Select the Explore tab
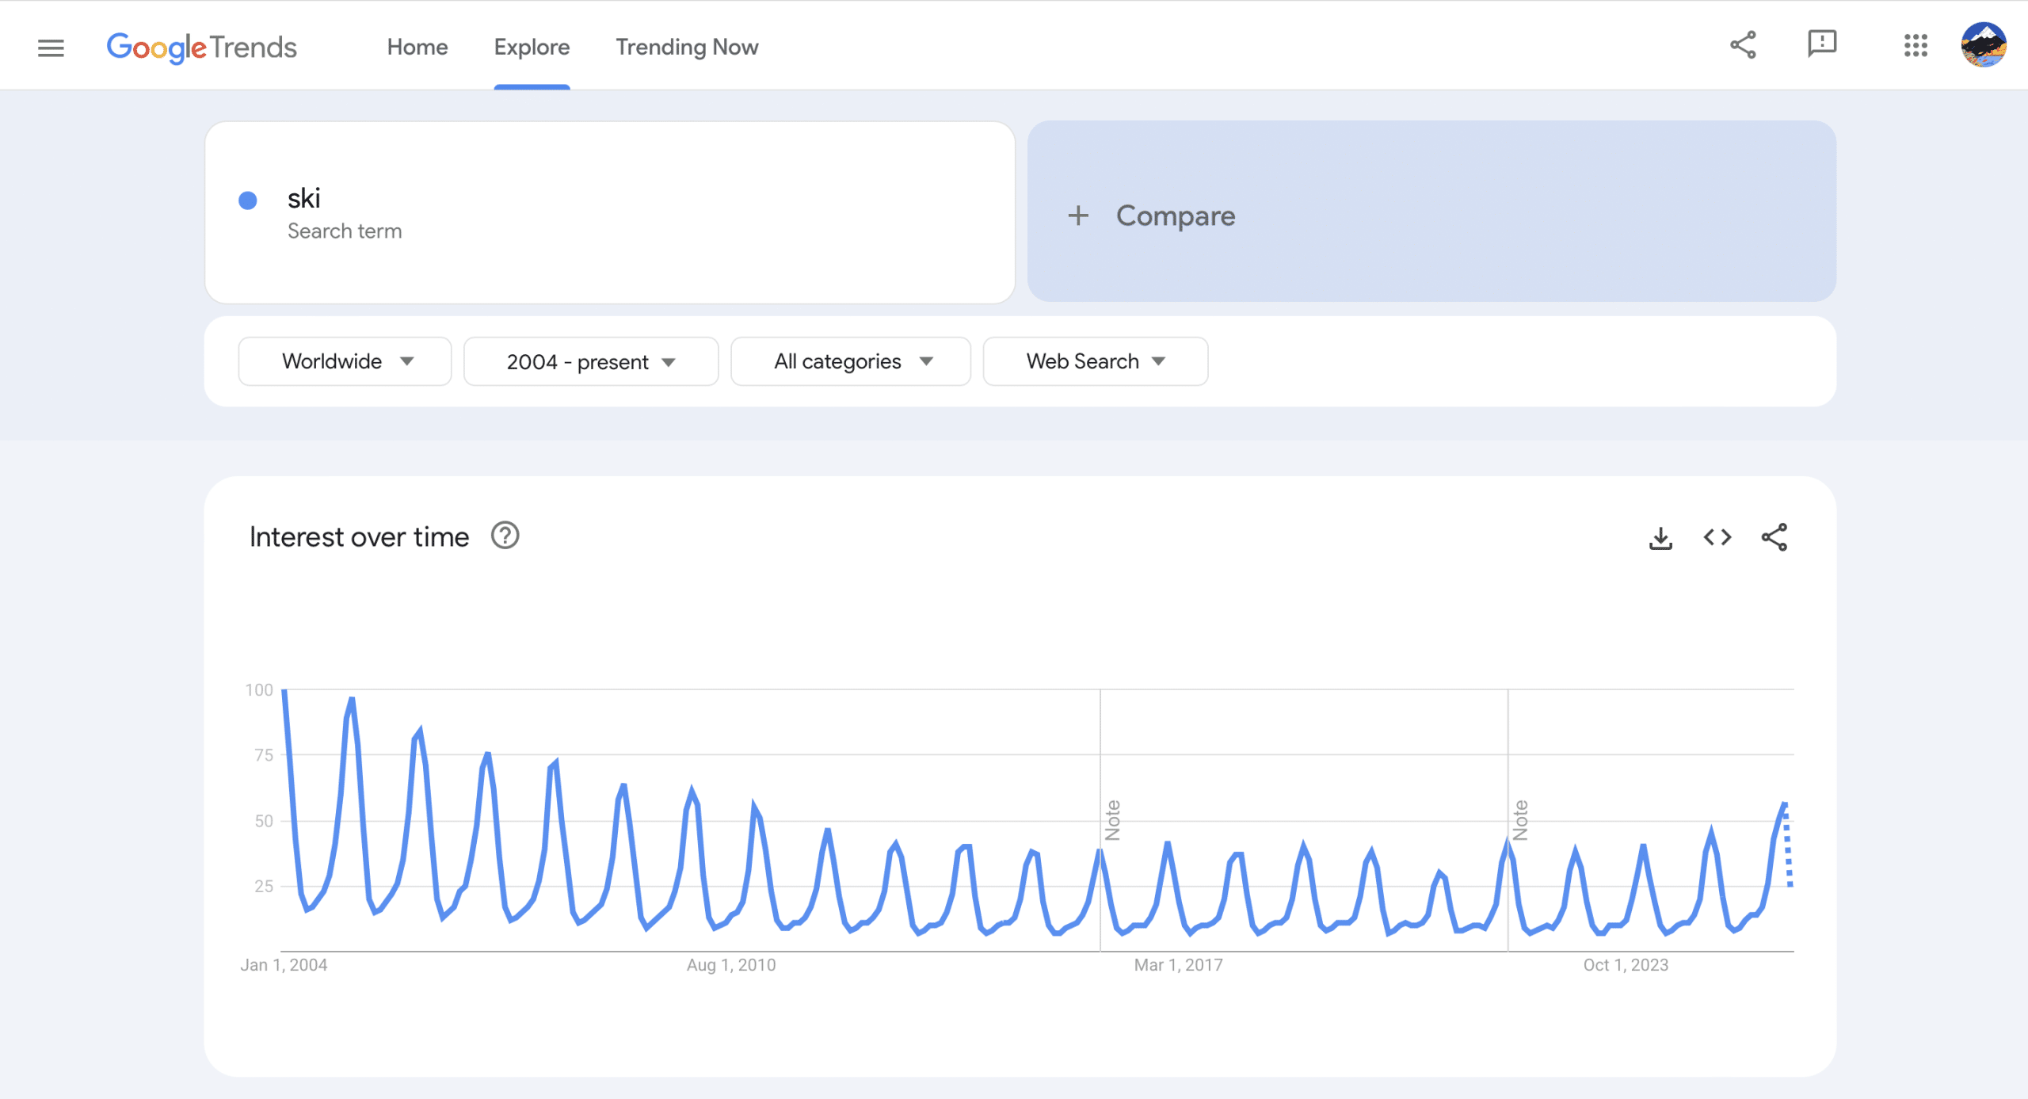 (x=532, y=48)
